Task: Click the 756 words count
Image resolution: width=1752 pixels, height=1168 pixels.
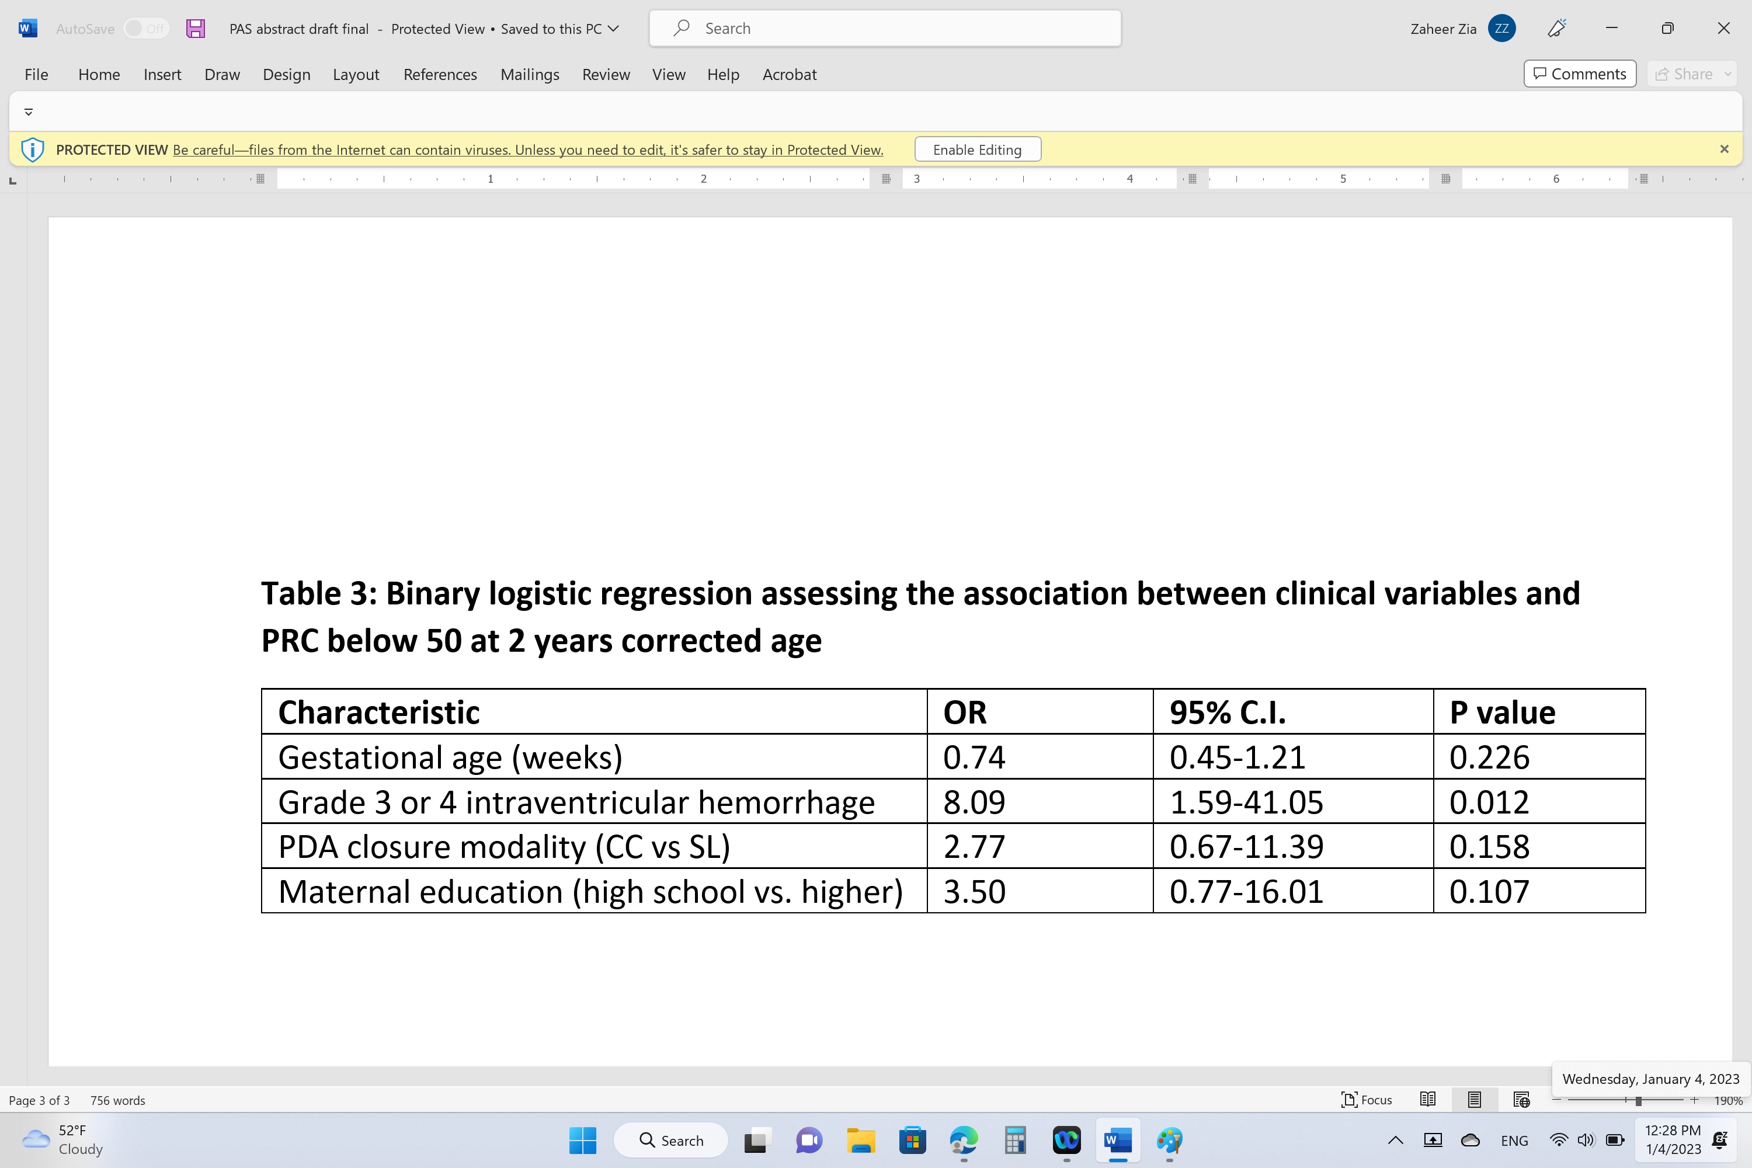Action: 118,1100
